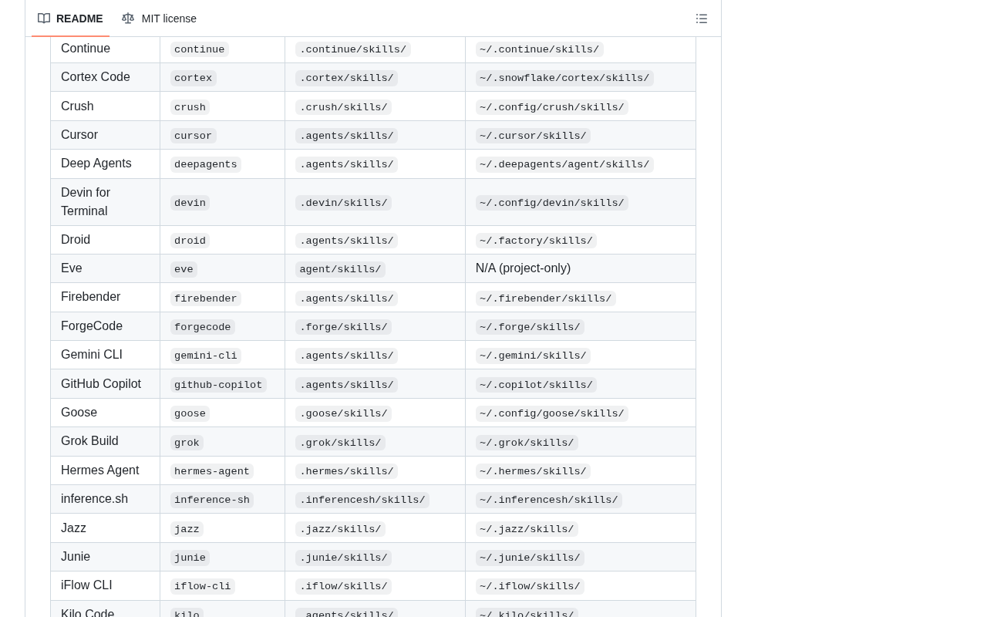Click the '~/.copilot/skills/' path
This screenshot has width=987, height=617.
[536, 385]
